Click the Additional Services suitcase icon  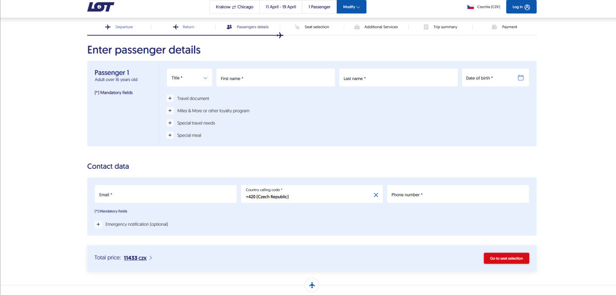point(357,27)
